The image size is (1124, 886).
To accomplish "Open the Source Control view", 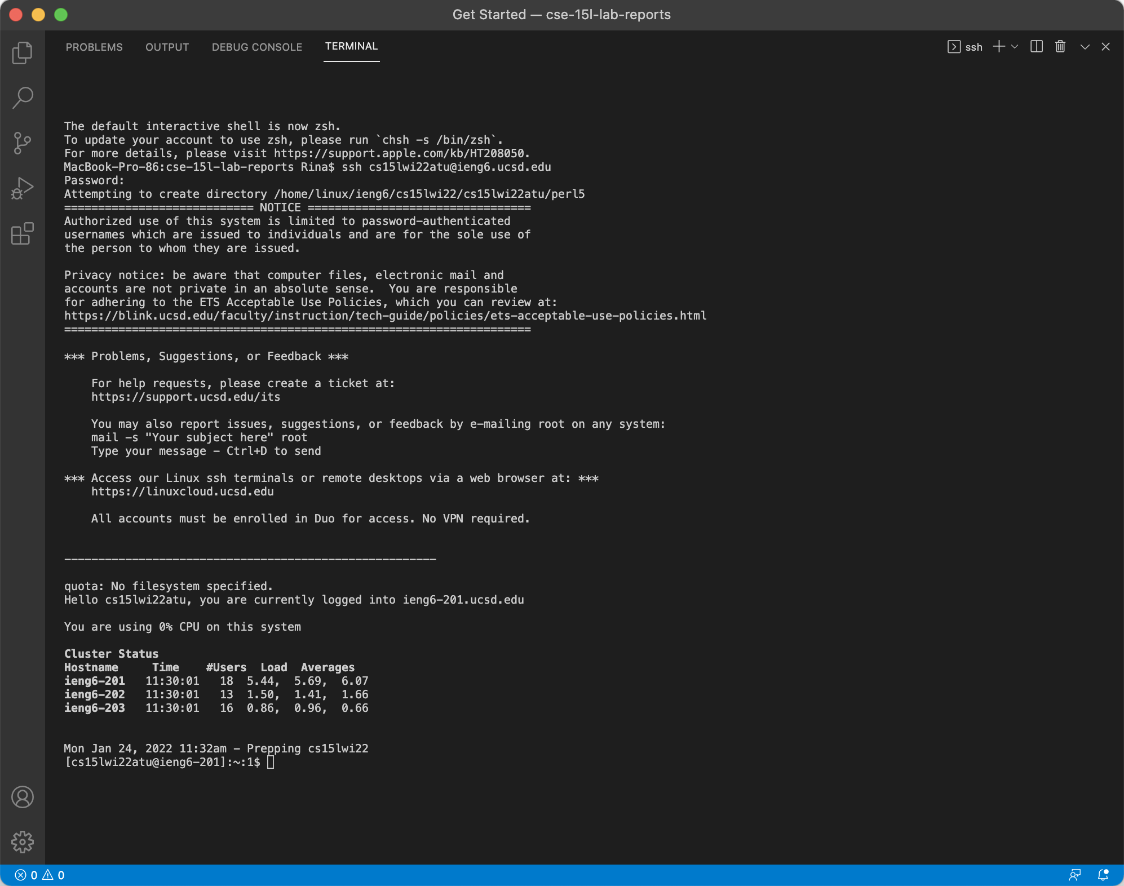I will (22, 143).
